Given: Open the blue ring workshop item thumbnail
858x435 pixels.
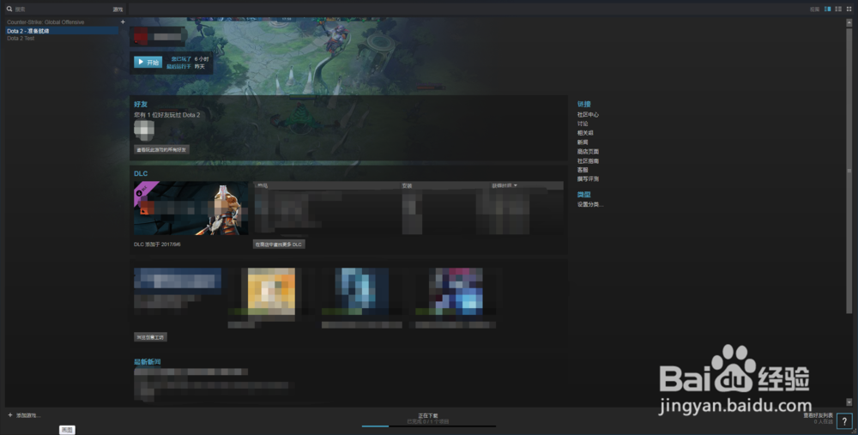Looking at the screenshot, I should pyautogui.click(x=362, y=291).
